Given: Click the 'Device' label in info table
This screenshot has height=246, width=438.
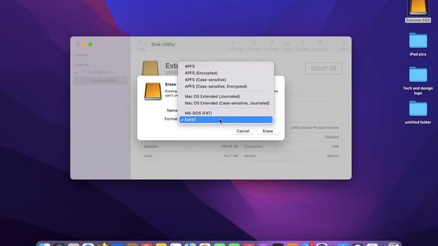Looking at the screenshot, I should (250, 156).
